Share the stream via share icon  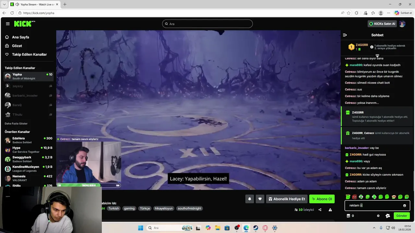320,210
